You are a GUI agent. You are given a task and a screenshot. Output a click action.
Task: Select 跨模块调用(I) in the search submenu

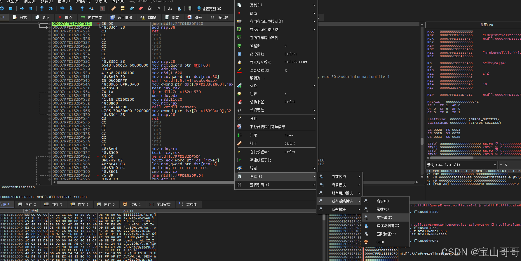(x=385, y=226)
